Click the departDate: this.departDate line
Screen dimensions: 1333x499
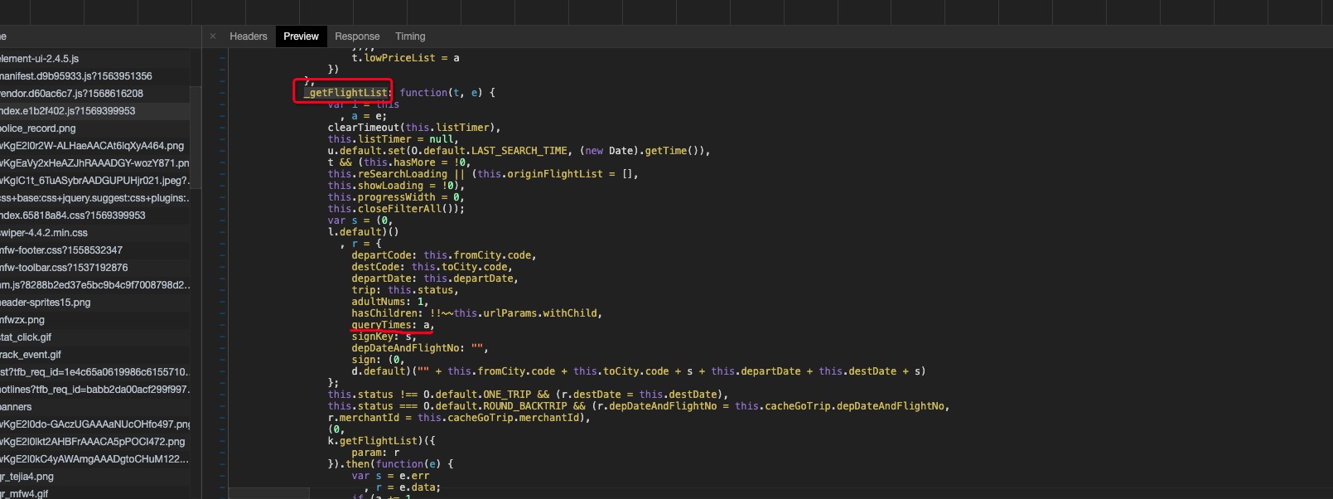tap(435, 279)
